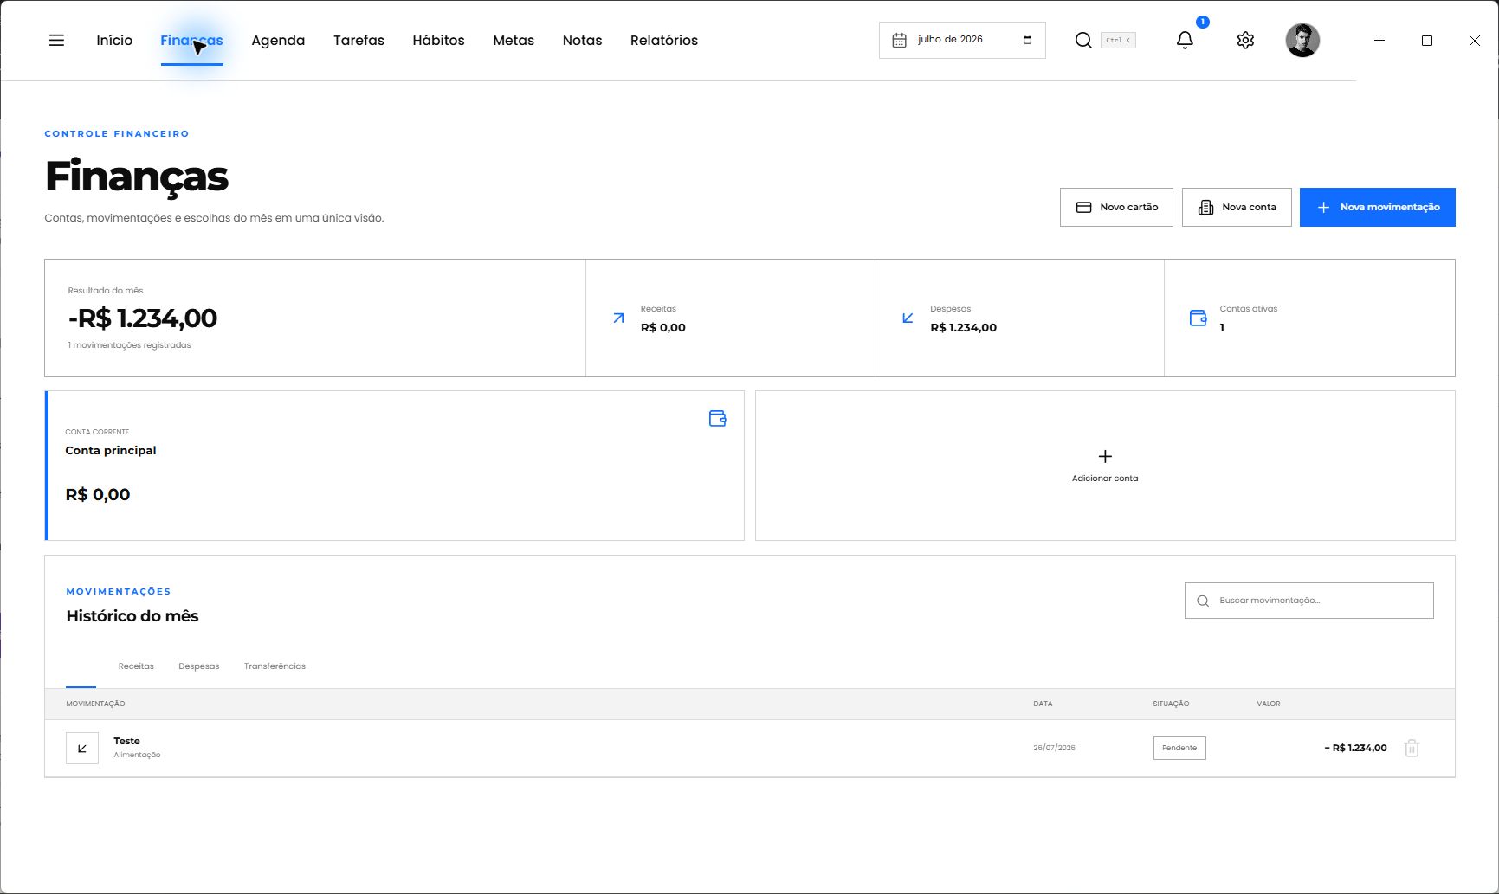Maximize the application window
Viewport: 1499px width, 894px height.
1427,40
